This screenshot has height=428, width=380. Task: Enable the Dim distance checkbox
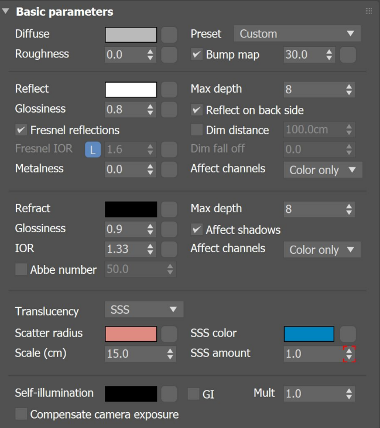pos(197,130)
